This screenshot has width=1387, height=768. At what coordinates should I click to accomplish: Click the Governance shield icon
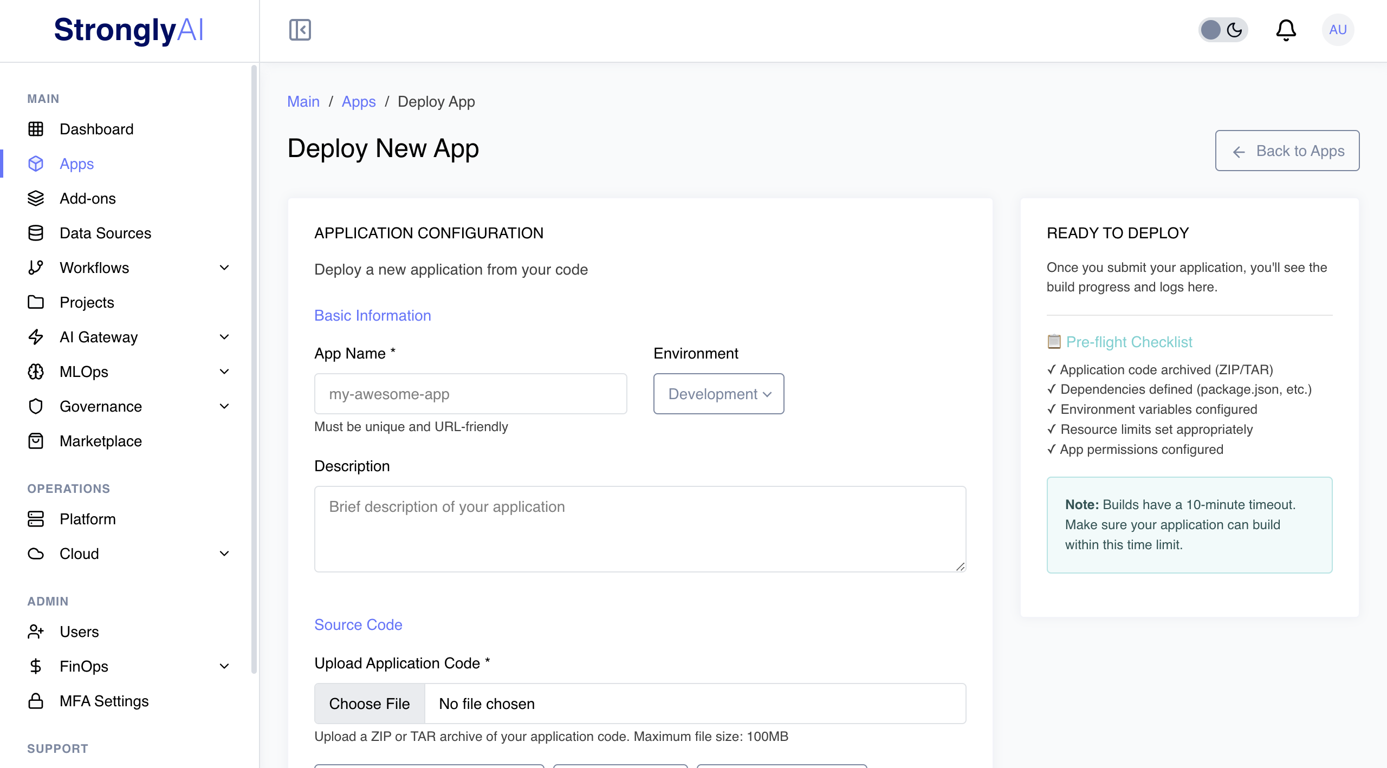36,406
